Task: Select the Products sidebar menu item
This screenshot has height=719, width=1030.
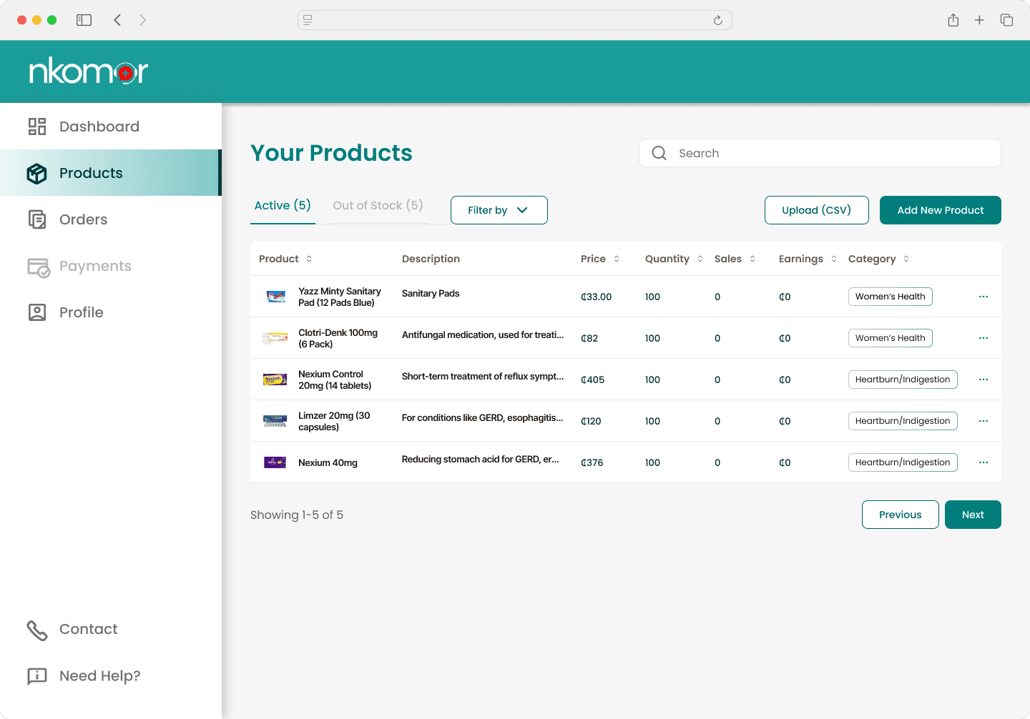Action: (111, 173)
